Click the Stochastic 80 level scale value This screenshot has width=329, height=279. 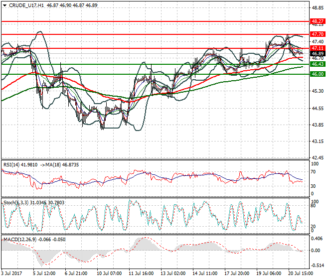tap(313, 206)
